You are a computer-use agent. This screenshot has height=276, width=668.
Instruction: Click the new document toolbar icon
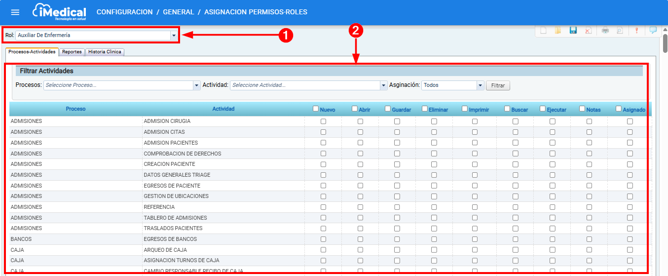[x=543, y=31]
